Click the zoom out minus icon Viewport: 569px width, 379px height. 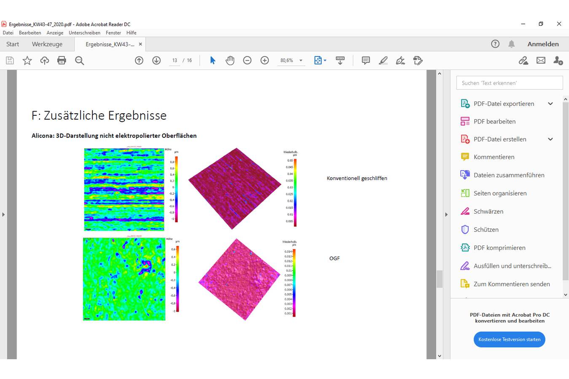click(x=247, y=61)
